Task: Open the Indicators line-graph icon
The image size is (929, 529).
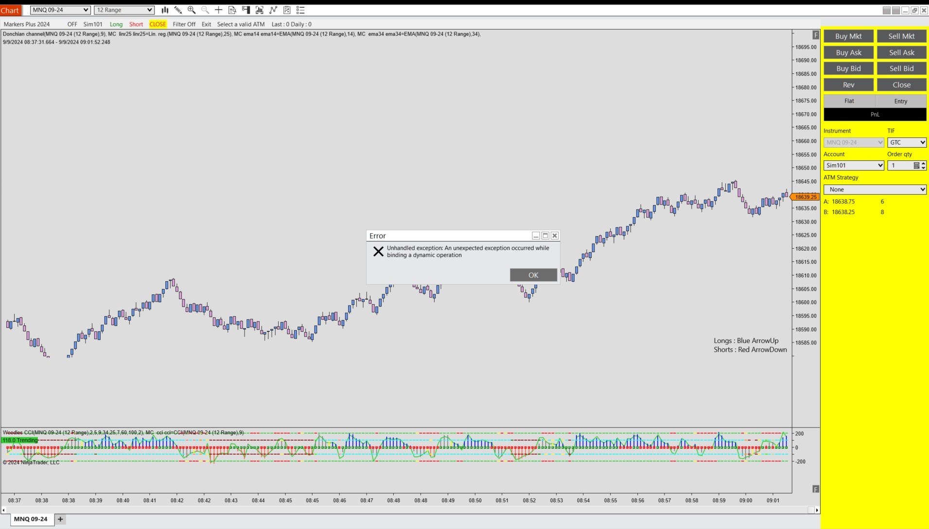Action: [273, 10]
